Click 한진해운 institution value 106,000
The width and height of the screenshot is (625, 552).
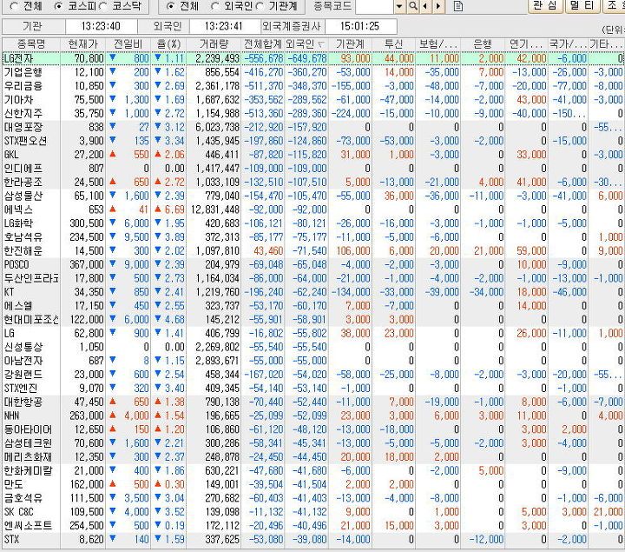353,250
